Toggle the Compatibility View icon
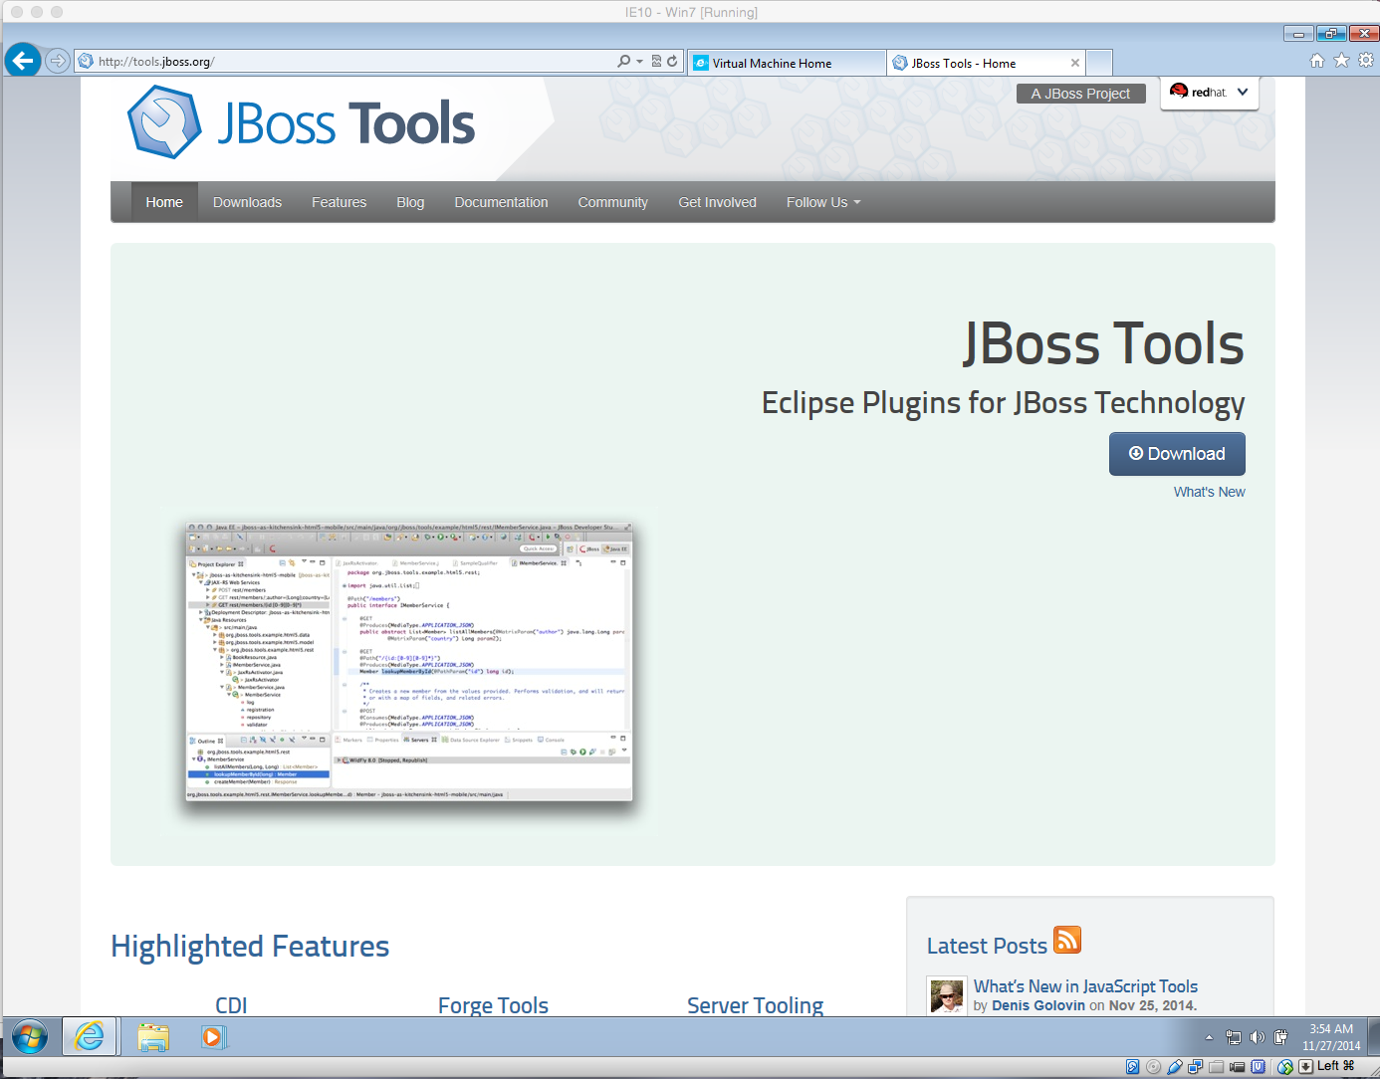Screen dimensions: 1380x1079 tap(656, 61)
